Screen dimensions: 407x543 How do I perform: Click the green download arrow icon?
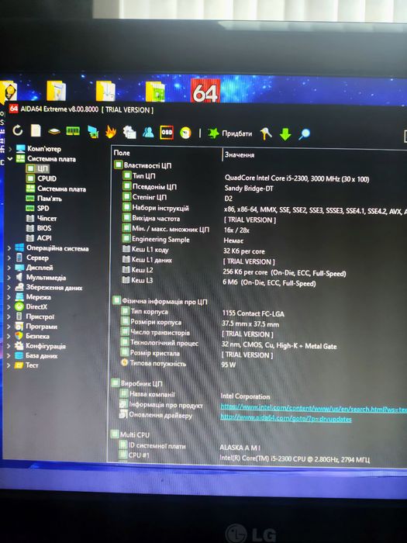tap(285, 134)
